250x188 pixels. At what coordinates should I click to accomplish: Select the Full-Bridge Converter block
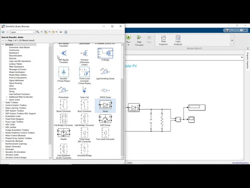pyautogui.click(x=63, y=120)
